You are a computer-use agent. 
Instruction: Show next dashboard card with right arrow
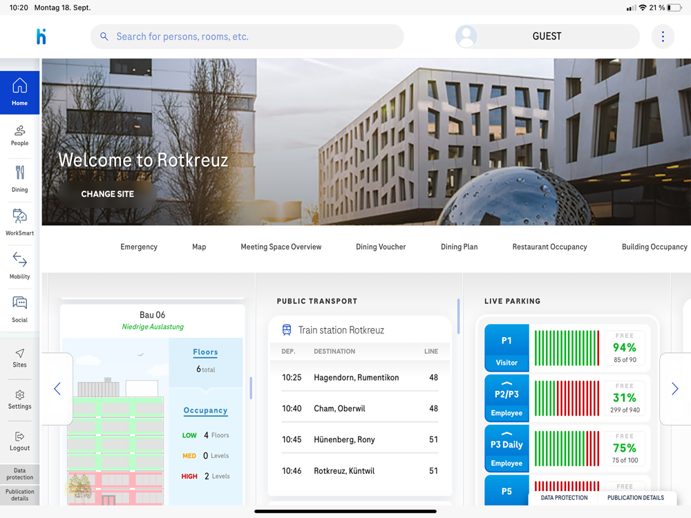(674, 388)
